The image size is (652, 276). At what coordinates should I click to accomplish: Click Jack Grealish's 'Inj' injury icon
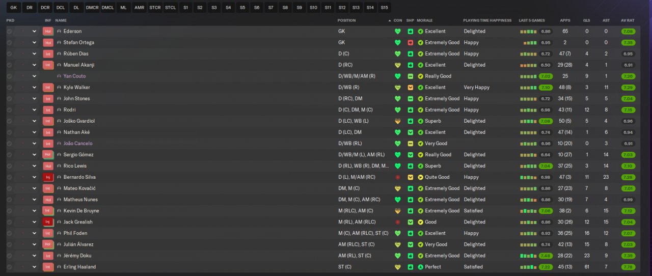pos(48,222)
